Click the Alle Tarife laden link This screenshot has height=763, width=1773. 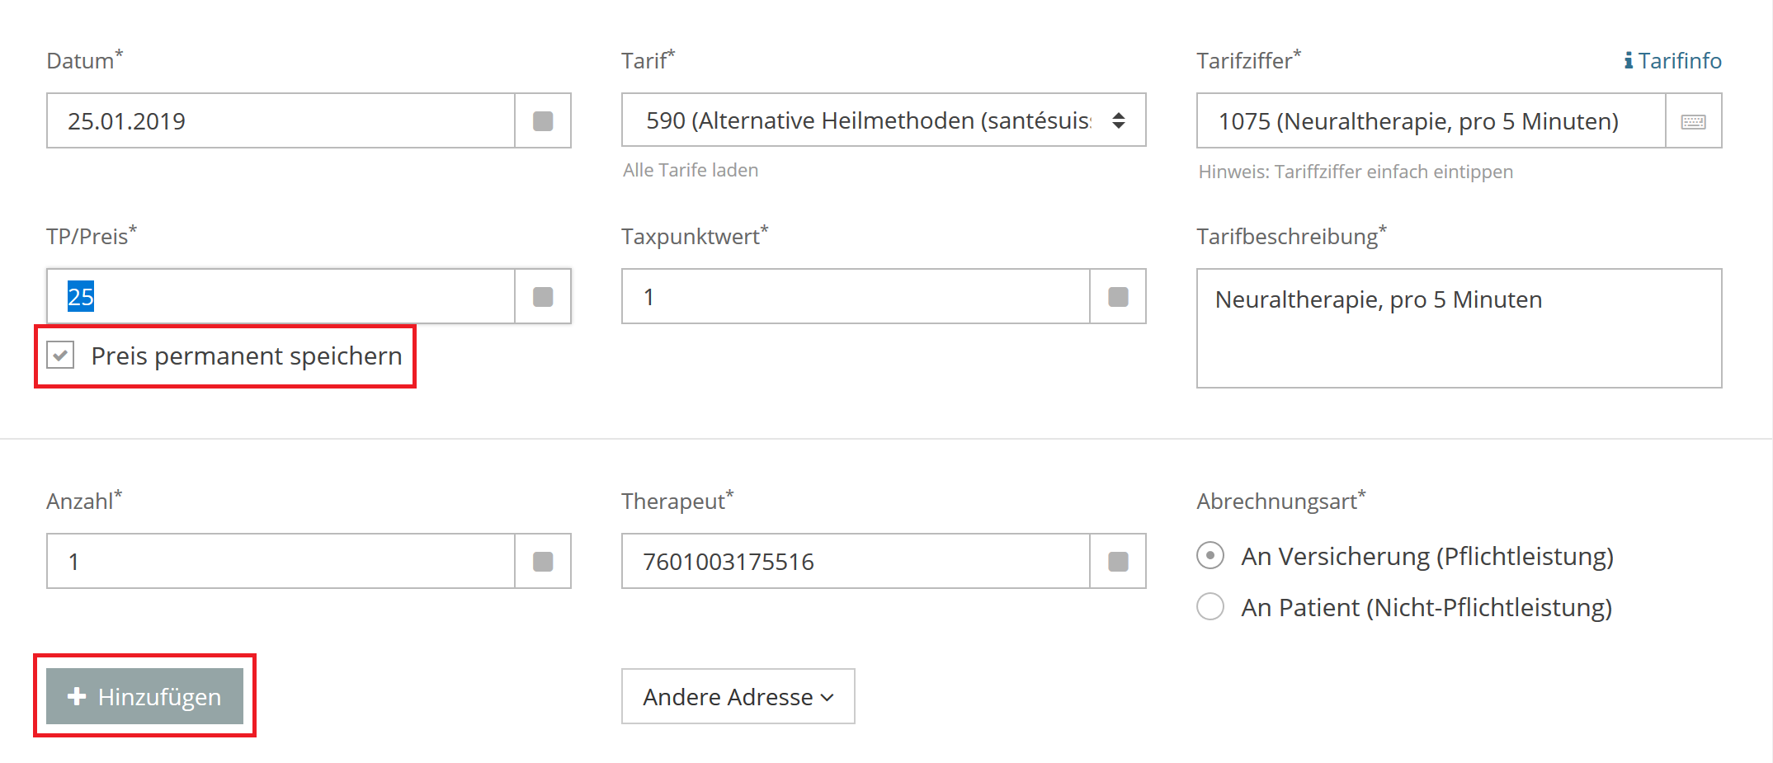(691, 170)
